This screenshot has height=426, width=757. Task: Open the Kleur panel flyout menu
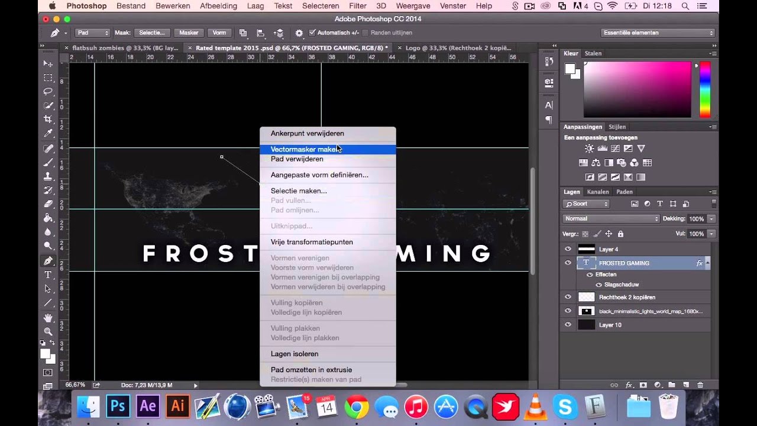coord(713,53)
